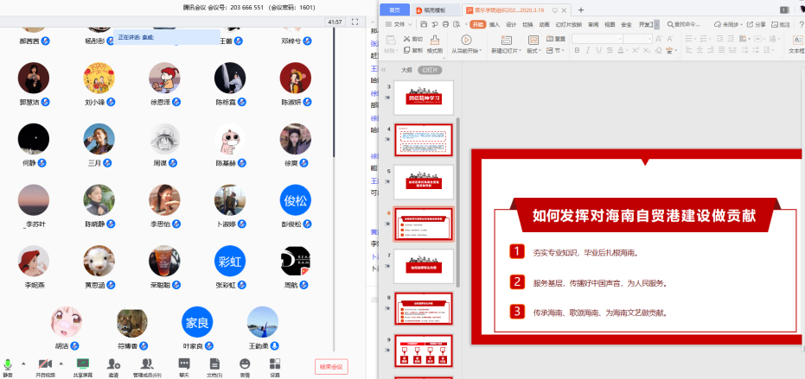This screenshot has width=805, height=379.
Task: Click the share screen icon
Action: [83, 364]
